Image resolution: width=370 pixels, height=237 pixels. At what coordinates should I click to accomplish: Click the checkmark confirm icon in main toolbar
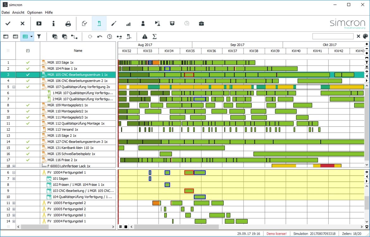pyautogui.click(x=8, y=23)
